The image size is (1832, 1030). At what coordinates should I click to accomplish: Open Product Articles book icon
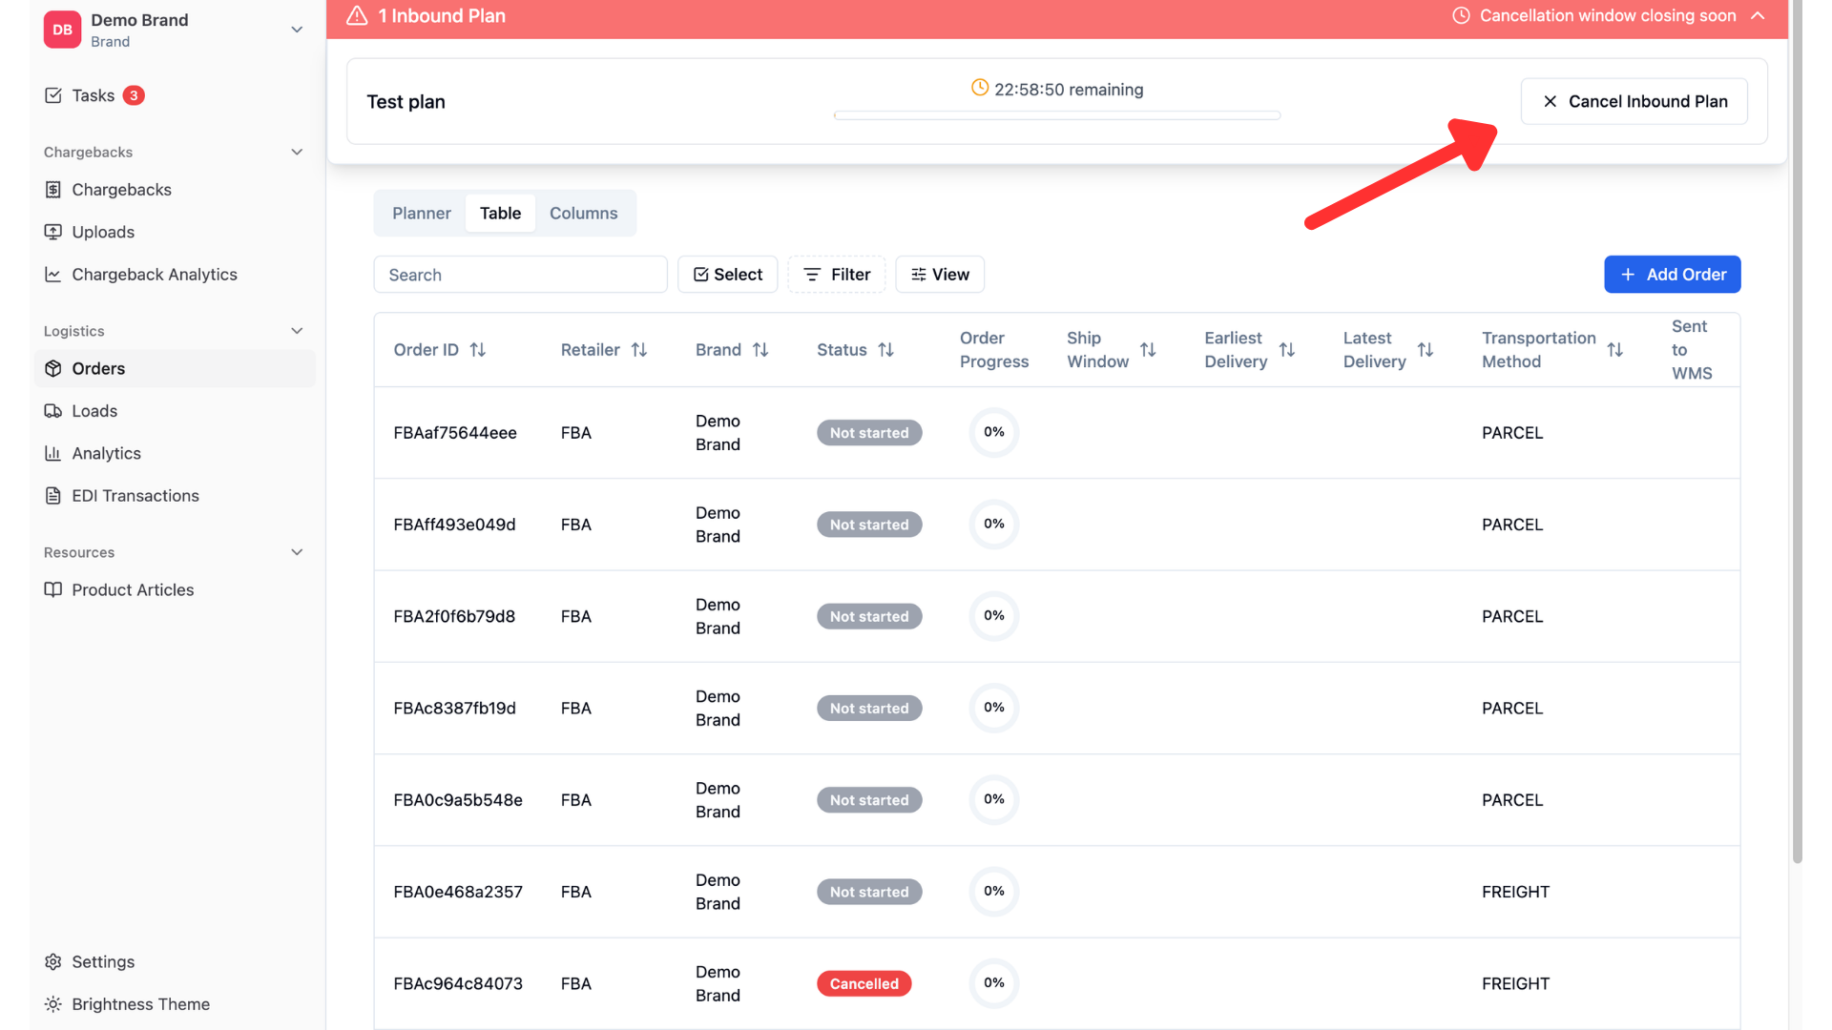click(53, 589)
